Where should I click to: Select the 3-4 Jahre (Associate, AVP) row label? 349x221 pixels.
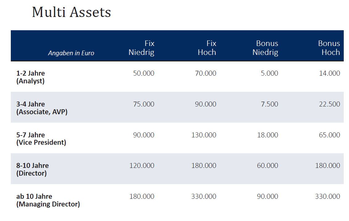[x=42, y=108]
